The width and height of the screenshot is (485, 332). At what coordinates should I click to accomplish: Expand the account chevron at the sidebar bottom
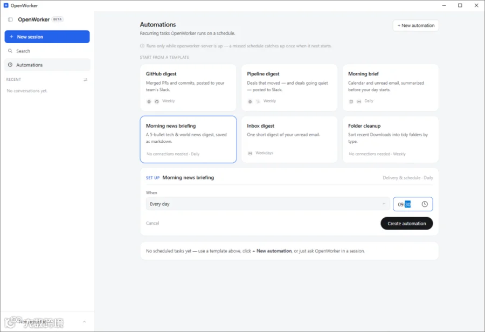click(x=84, y=322)
